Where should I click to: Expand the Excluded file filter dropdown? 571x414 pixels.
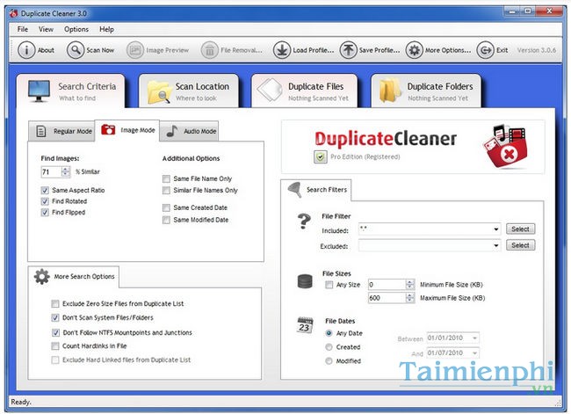pos(496,245)
